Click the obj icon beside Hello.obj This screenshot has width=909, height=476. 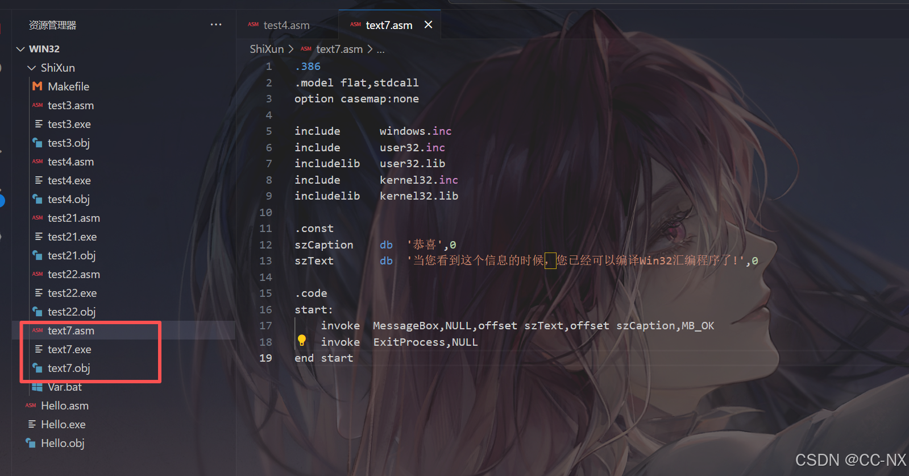point(31,443)
